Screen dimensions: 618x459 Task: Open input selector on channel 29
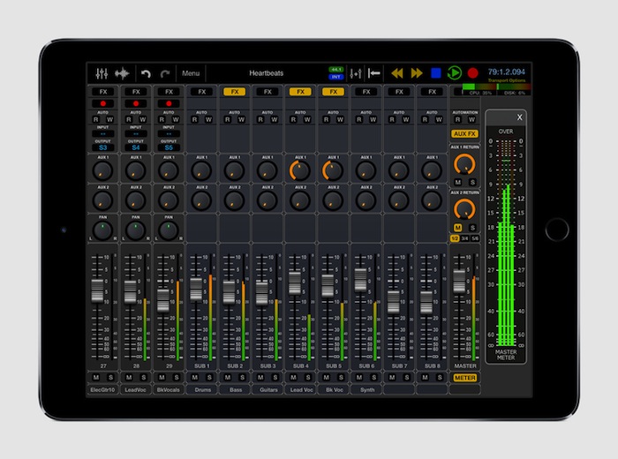point(169,134)
